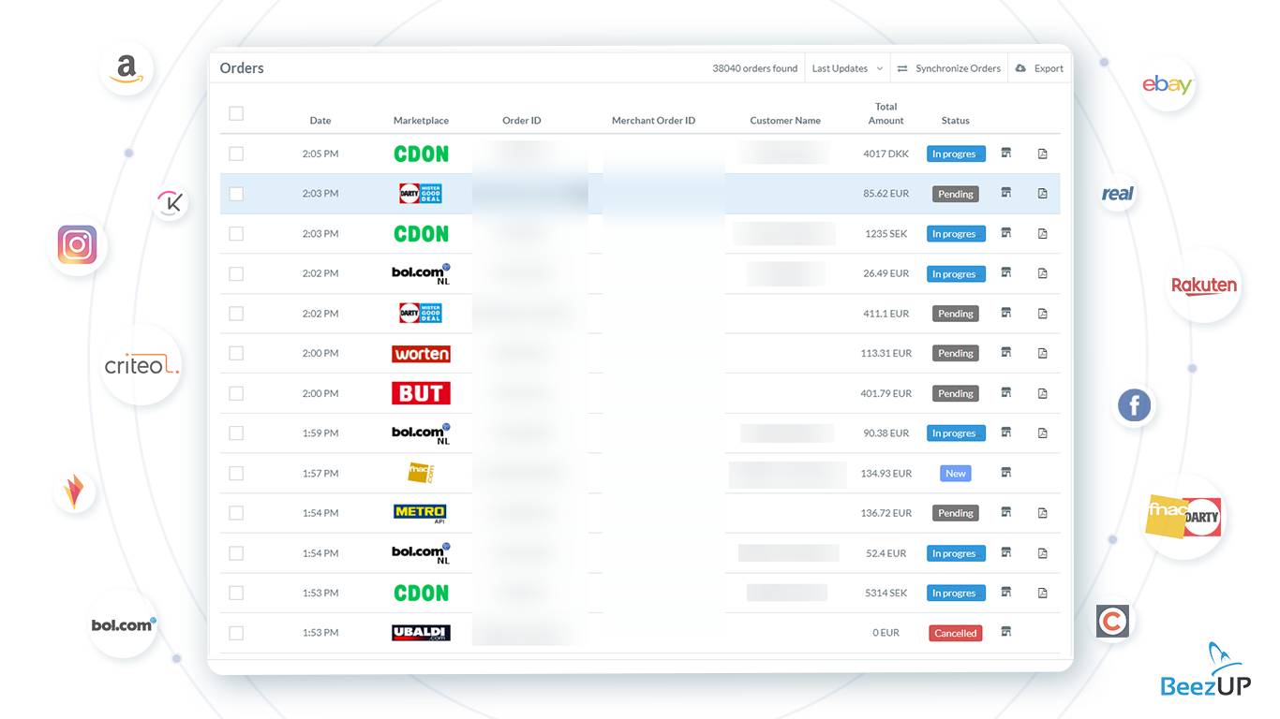Click the Pending badge in the 85.62 EUR row

(x=956, y=194)
